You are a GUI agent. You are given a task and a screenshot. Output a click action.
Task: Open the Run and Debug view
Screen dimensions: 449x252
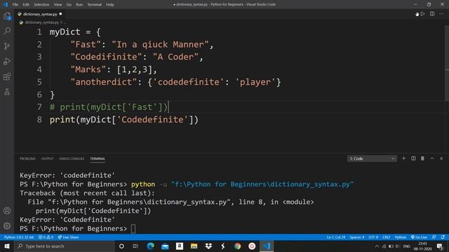(x=7, y=61)
